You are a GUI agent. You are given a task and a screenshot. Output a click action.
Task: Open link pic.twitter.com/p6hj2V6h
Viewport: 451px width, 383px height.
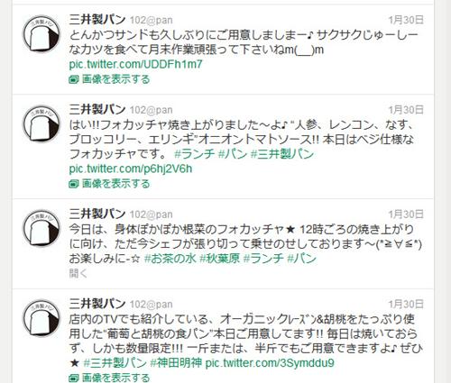pos(131,169)
